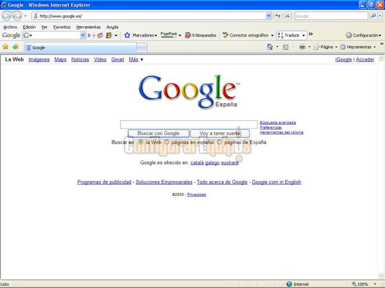Viewport: 385px width, 288px height.
Task: Select the Google browser tab
Action: 80,47
